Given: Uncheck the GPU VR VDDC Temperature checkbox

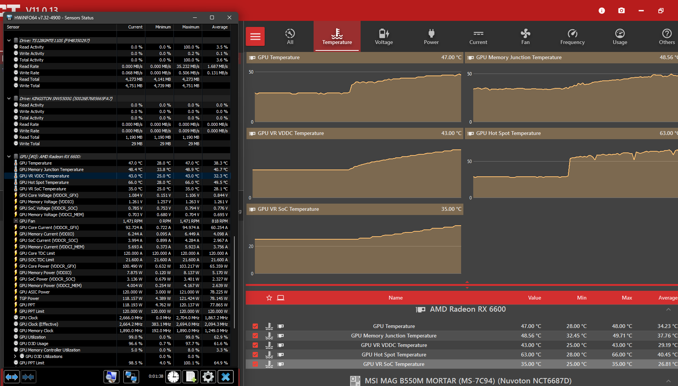Looking at the screenshot, I should [x=255, y=345].
